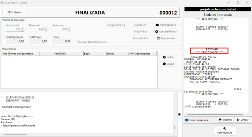Image resolution: width=252 pixels, height=137 pixels.
Task: Click the Valor column header
Action: coord(50,54)
